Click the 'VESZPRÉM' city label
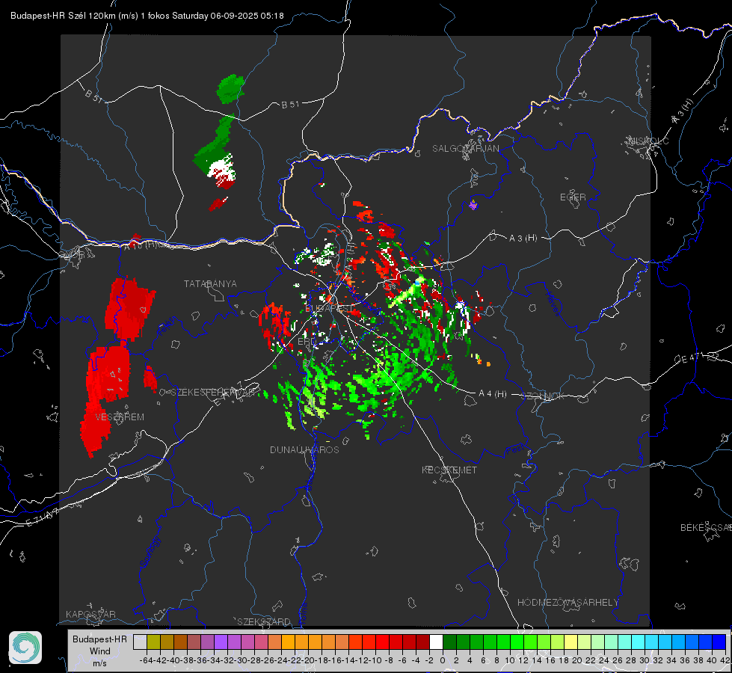The width and height of the screenshot is (732, 673). coord(120,417)
